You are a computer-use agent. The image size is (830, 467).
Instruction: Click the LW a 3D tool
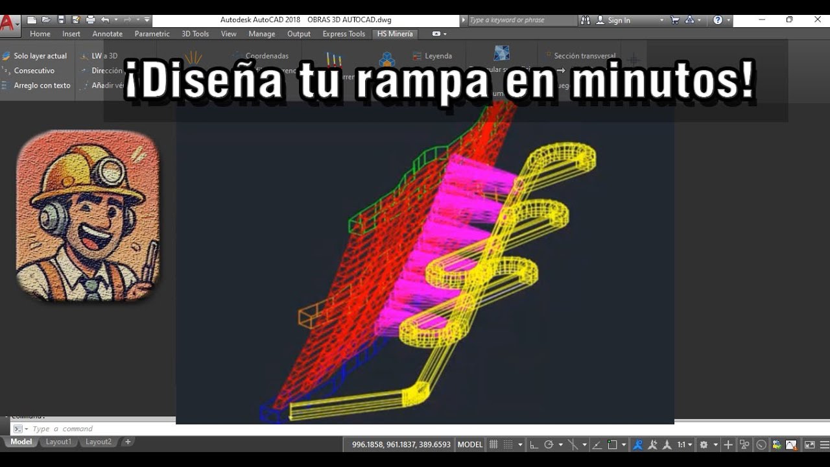[x=99, y=56]
